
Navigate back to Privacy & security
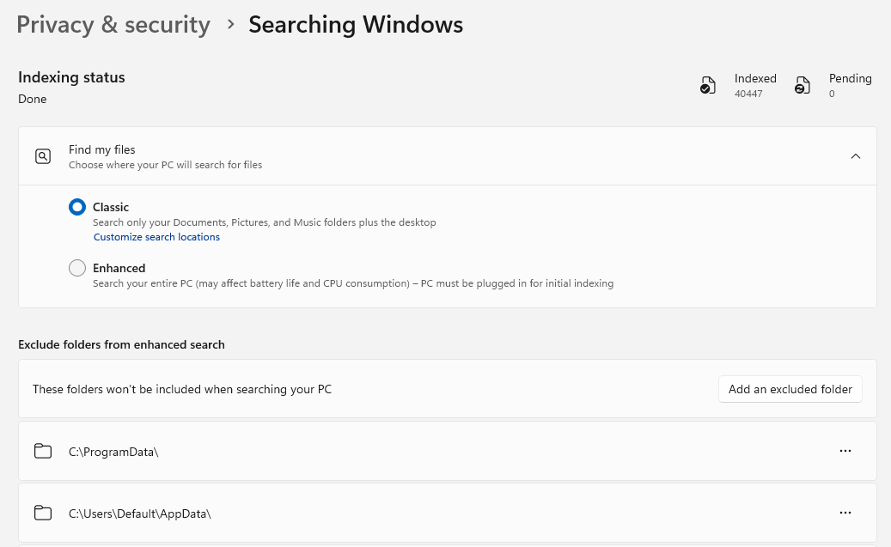click(113, 25)
